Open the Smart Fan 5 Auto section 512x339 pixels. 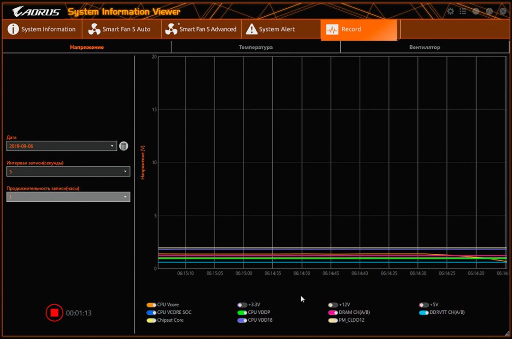tap(126, 30)
